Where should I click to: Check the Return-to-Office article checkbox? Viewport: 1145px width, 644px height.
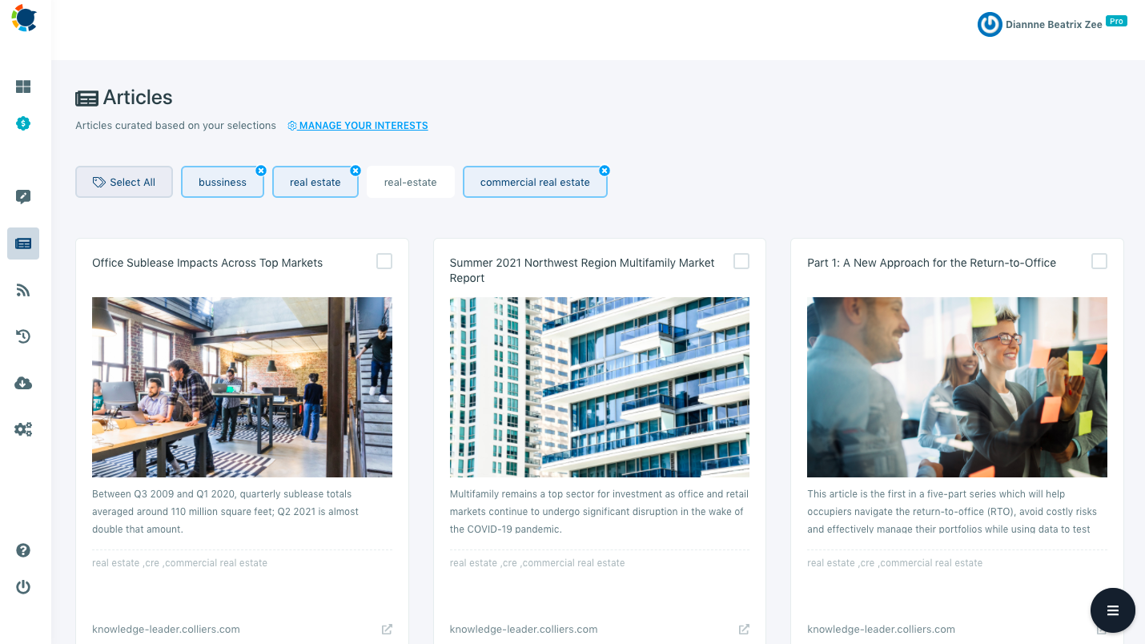(1099, 261)
